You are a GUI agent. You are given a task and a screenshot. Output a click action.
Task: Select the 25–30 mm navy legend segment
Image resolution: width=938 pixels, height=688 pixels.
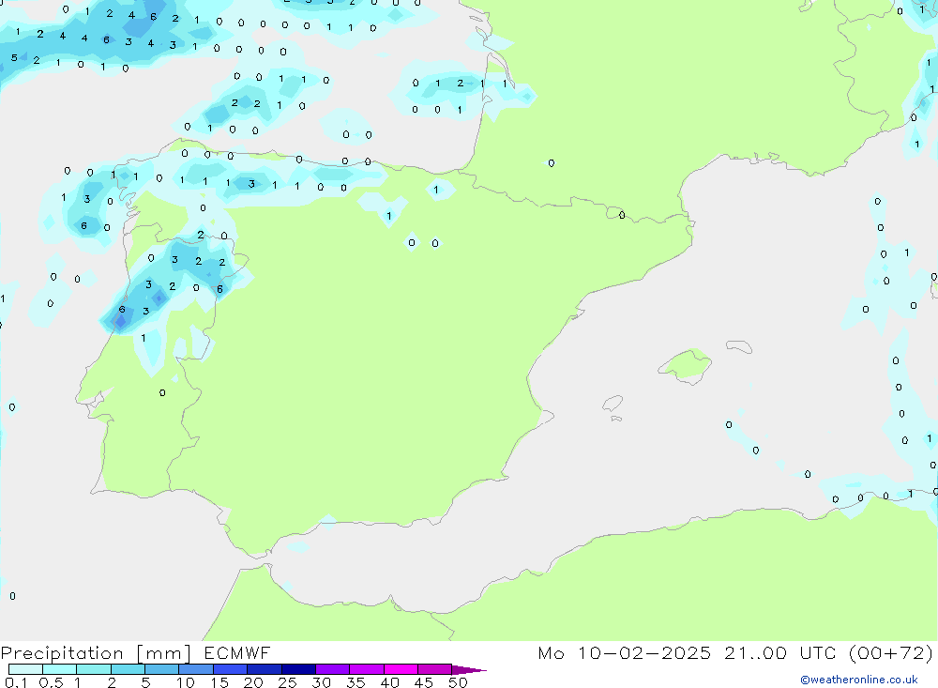[298, 669]
